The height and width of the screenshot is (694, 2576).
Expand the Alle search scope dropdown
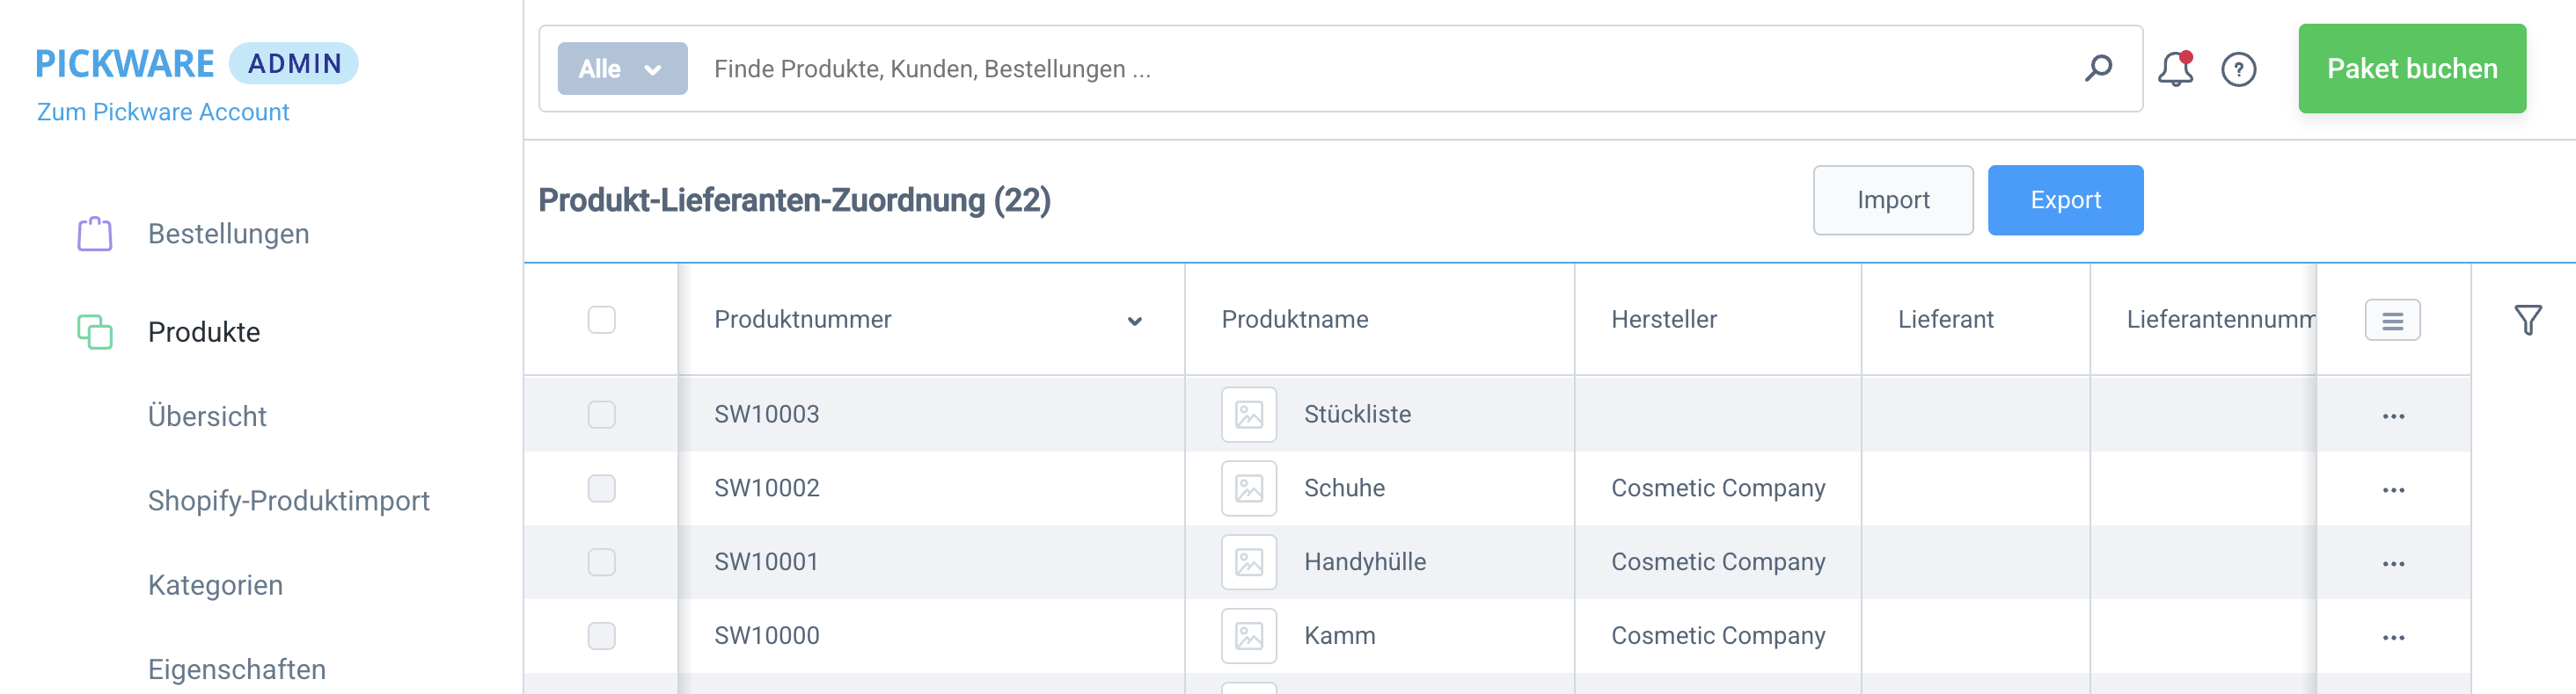pyautogui.click(x=622, y=69)
